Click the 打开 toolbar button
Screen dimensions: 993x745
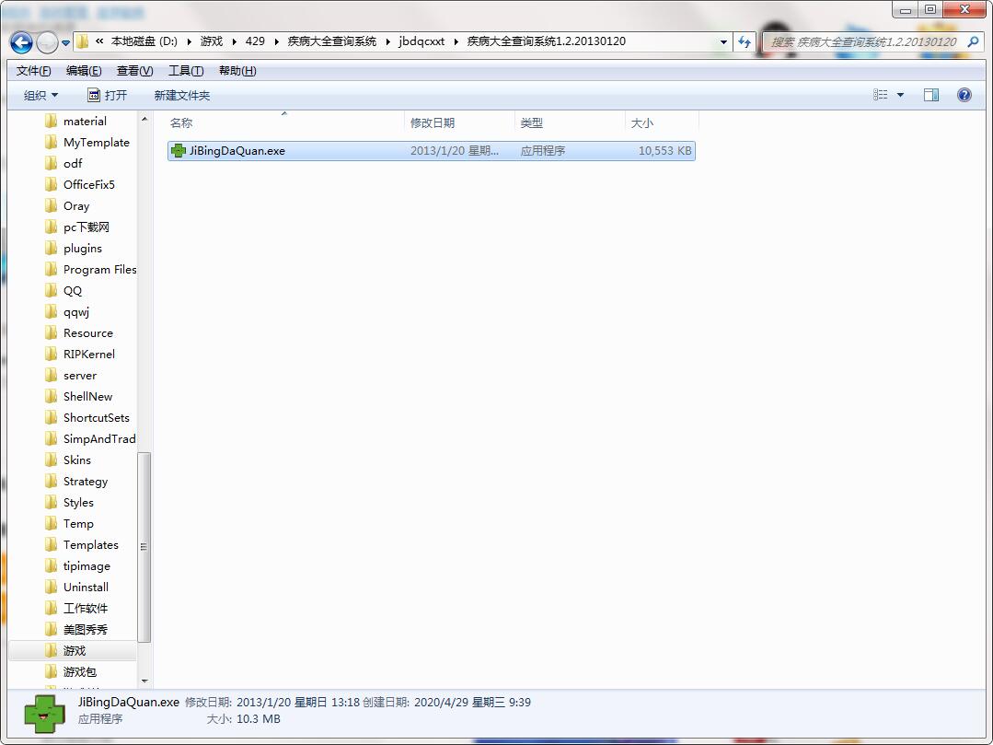pyautogui.click(x=107, y=95)
